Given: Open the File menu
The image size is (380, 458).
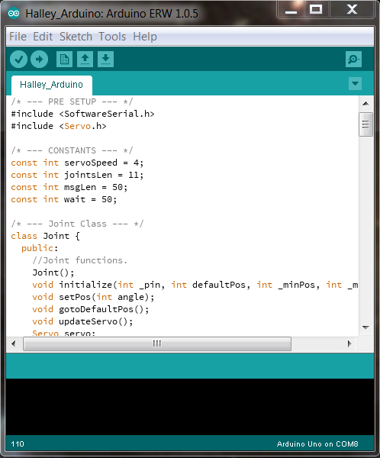Looking at the screenshot, I should (x=18, y=37).
